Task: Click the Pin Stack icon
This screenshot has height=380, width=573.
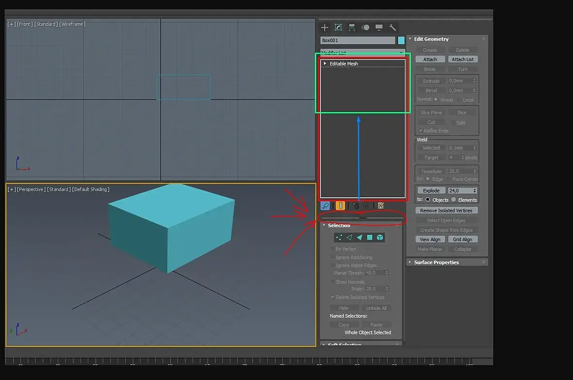Action: [326, 206]
